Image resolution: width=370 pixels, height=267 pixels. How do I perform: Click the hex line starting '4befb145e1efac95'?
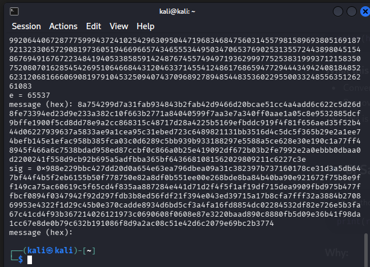(x=185, y=141)
